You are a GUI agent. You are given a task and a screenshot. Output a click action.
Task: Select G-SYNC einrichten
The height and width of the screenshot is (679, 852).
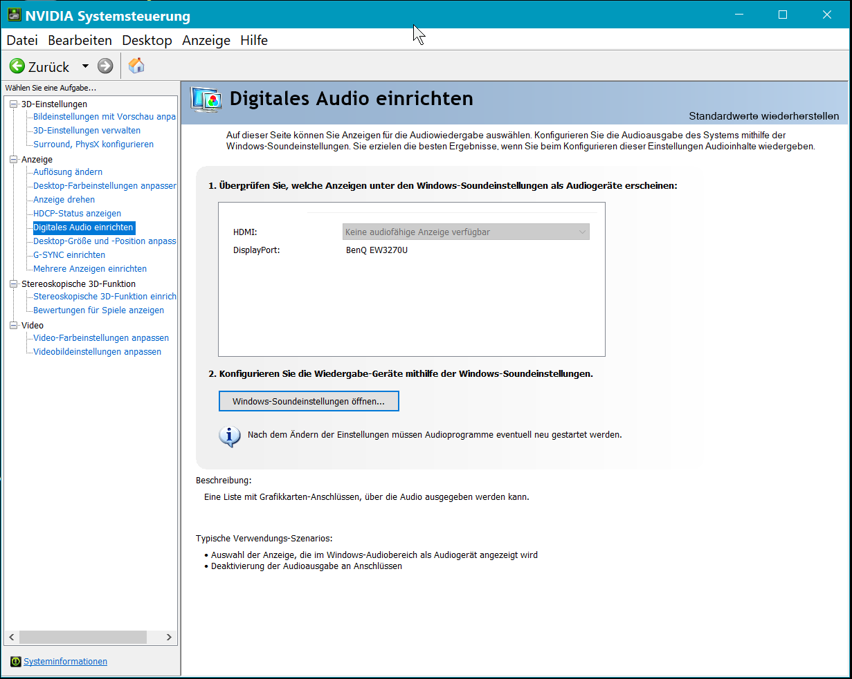pos(69,255)
